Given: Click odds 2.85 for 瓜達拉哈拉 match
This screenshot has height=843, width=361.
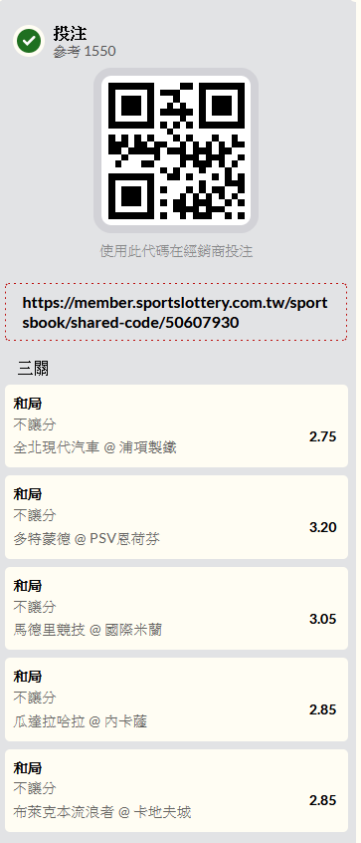Looking at the screenshot, I should (323, 709).
